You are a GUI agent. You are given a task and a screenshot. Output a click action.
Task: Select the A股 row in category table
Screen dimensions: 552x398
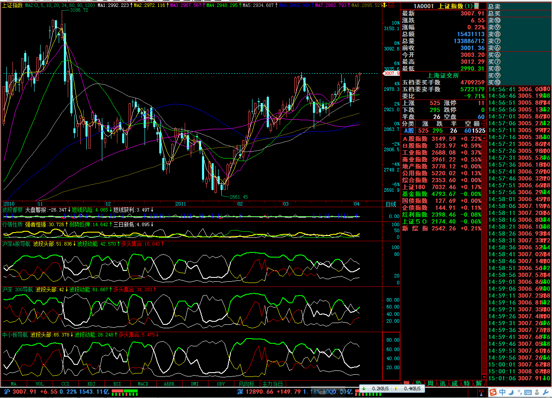click(x=409, y=131)
